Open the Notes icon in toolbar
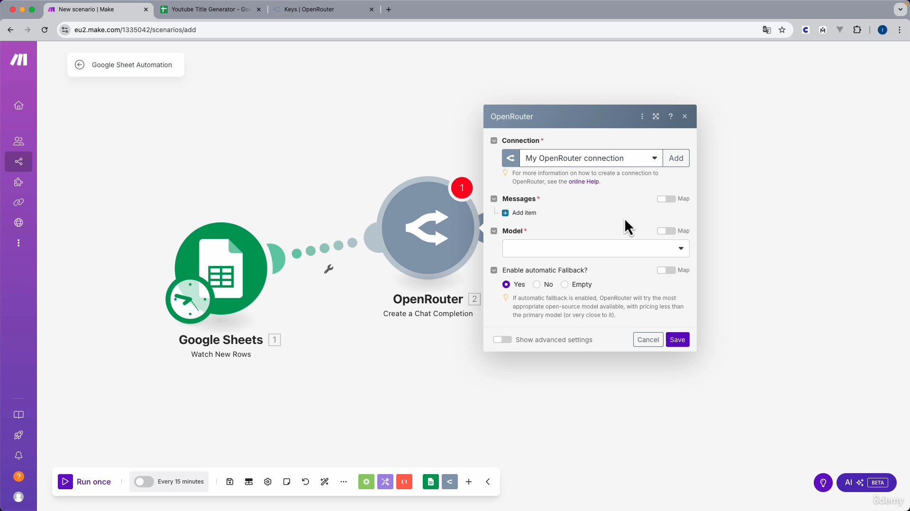This screenshot has width=910, height=511. click(287, 482)
